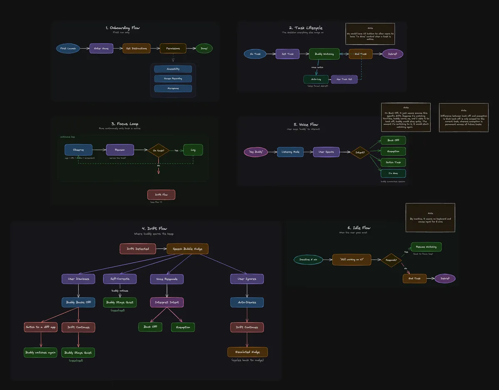The image size is (499, 390).
Task: Click the 'On task?' decision diamond
Action: coord(158,151)
